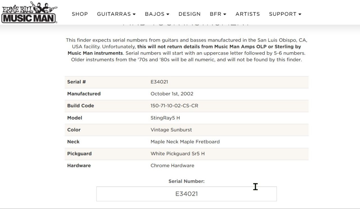Click the Serial # row label
360x209 pixels.
click(76, 82)
